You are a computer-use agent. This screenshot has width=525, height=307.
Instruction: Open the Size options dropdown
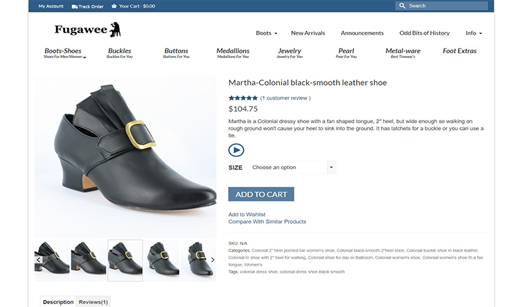coord(292,167)
